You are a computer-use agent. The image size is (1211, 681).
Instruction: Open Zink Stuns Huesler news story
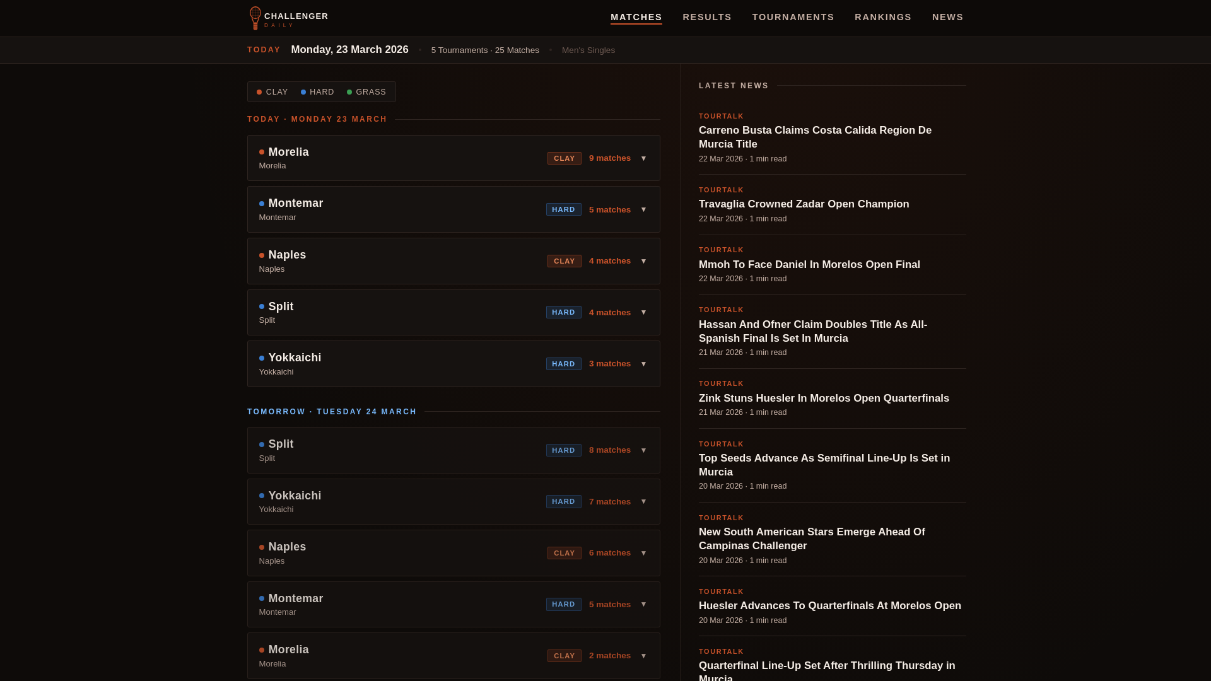click(x=823, y=399)
